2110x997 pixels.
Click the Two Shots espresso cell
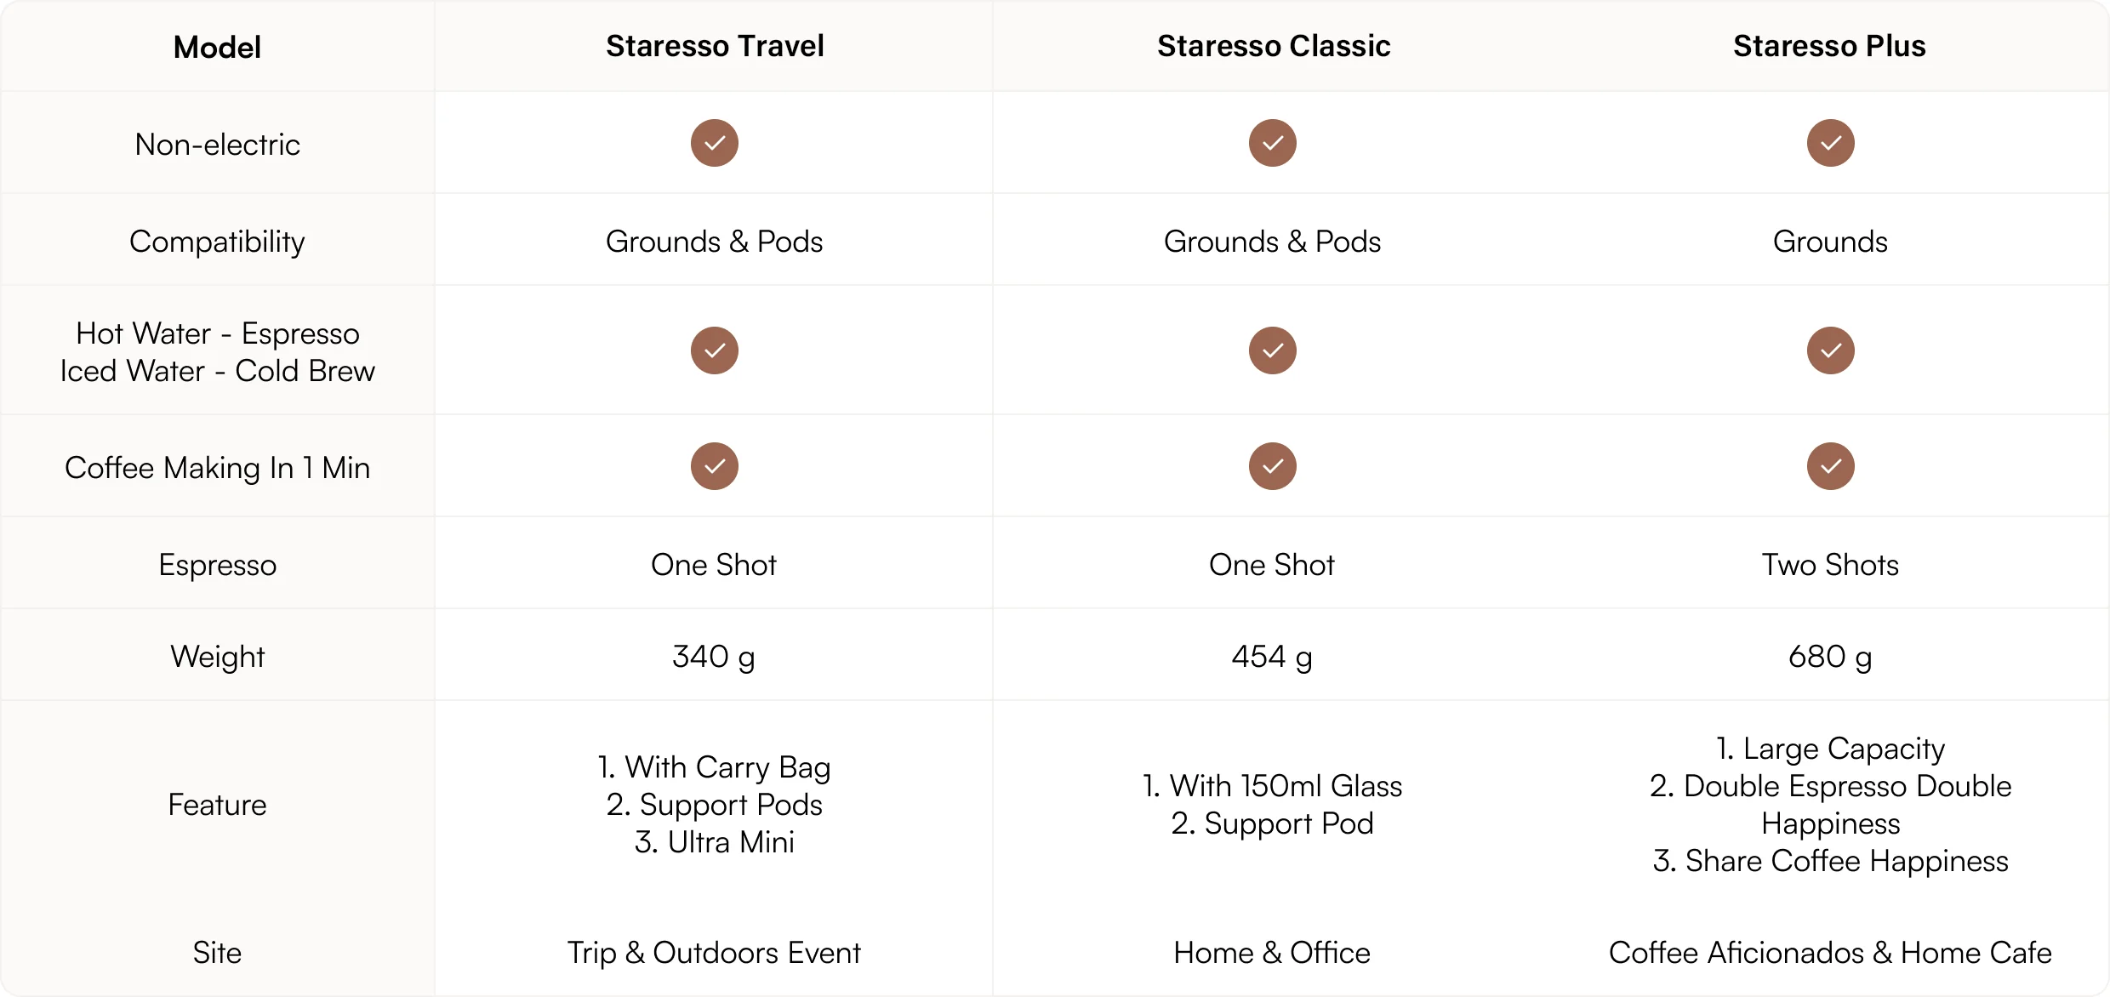[x=1829, y=565]
